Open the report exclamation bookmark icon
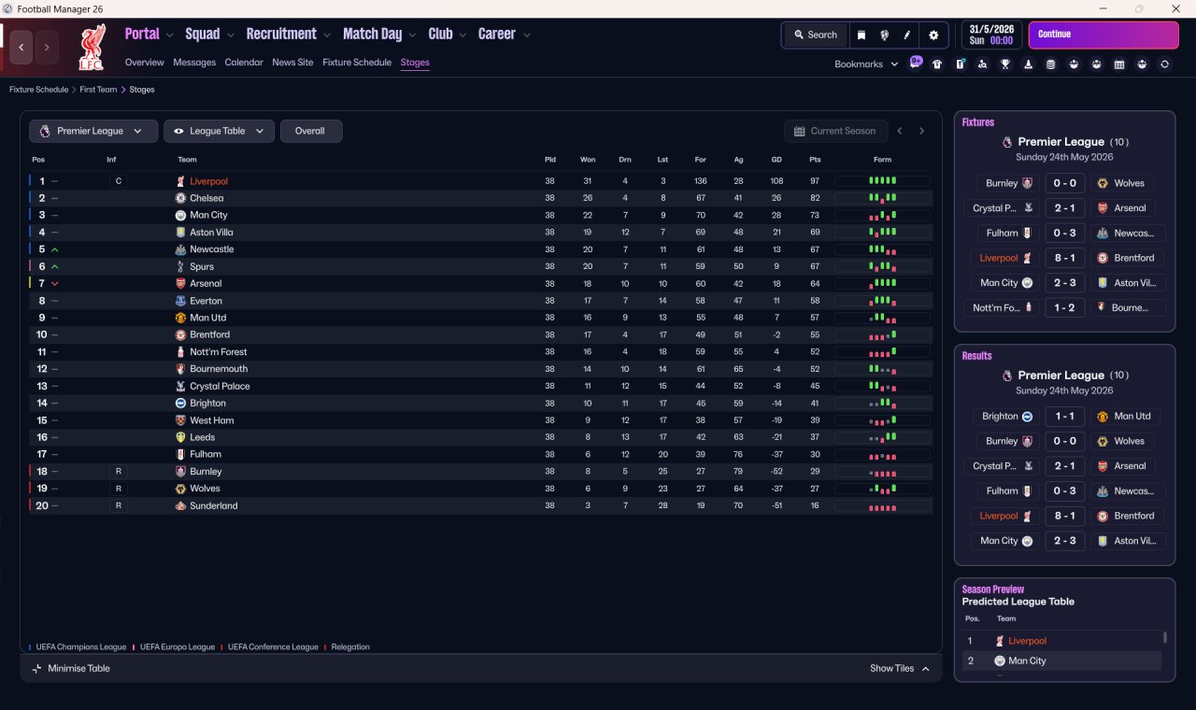The image size is (1196, 710). tap(960, 64)
